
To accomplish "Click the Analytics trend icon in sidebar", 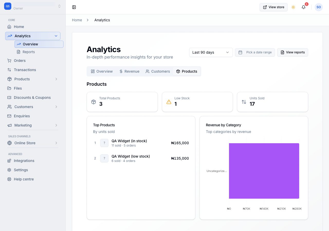I will click(10, 36).
